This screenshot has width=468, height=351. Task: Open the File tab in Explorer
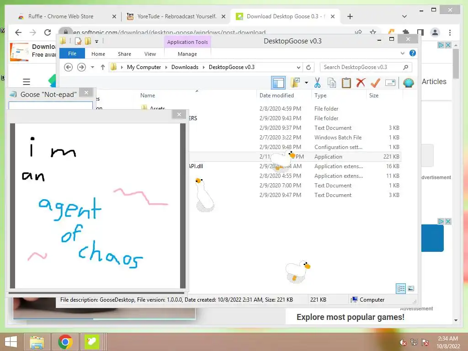point(72,53)
